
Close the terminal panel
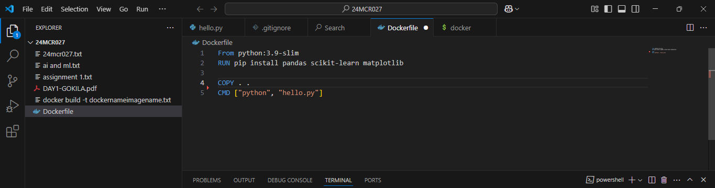coord(703,180)
